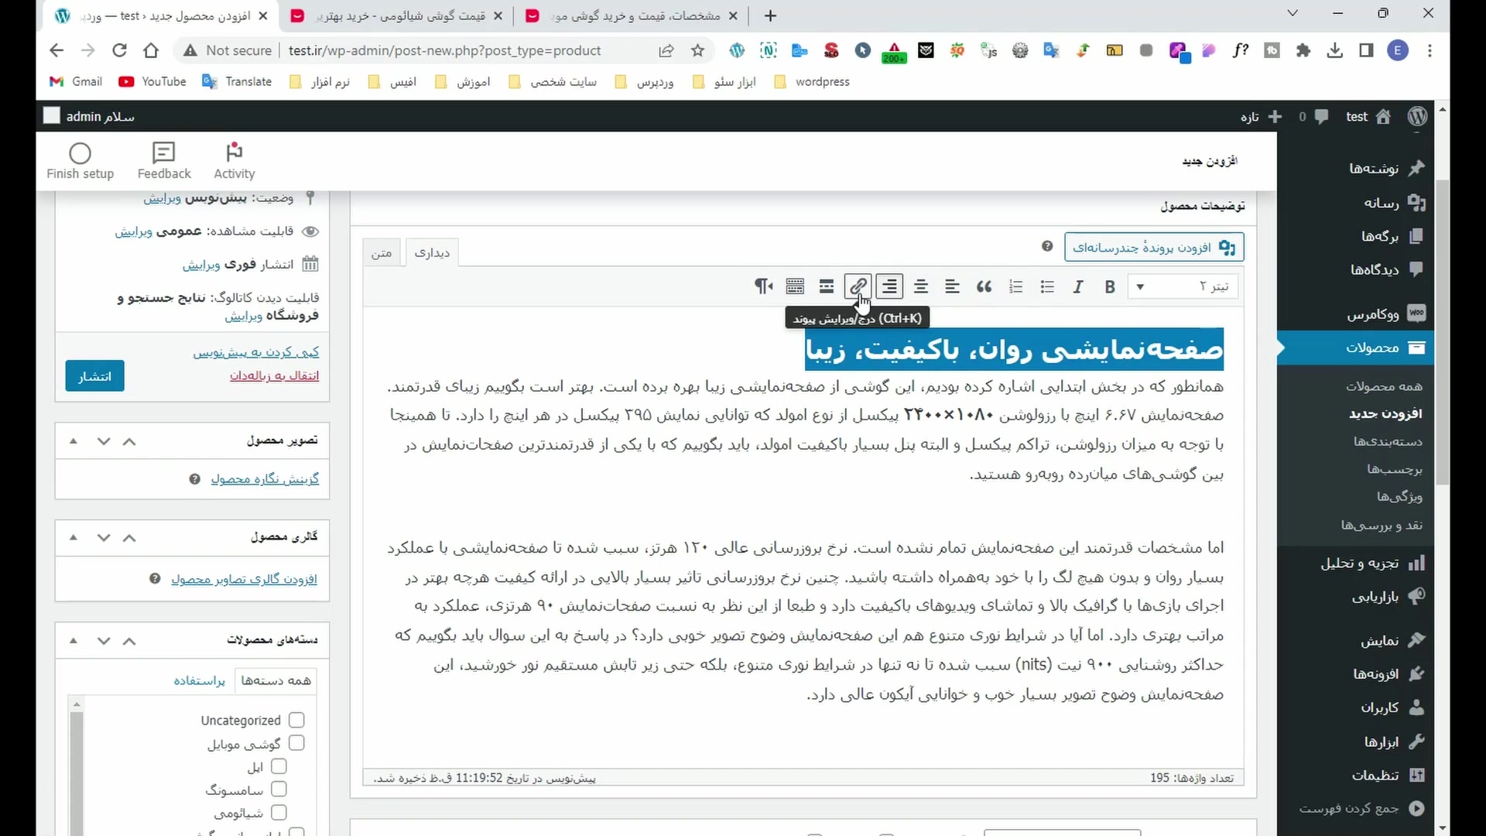
Task: Open the heading format dropdown
Action: [x=1184, y=287]
